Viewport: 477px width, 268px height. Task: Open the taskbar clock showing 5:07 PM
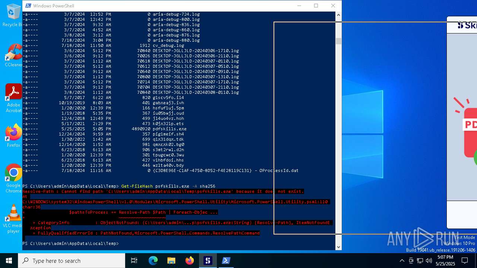pyautogui.click(x=445, y=261)
